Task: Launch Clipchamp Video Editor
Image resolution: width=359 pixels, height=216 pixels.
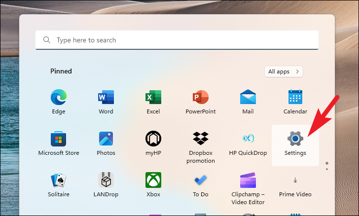Action: click(x=248, y=188)
